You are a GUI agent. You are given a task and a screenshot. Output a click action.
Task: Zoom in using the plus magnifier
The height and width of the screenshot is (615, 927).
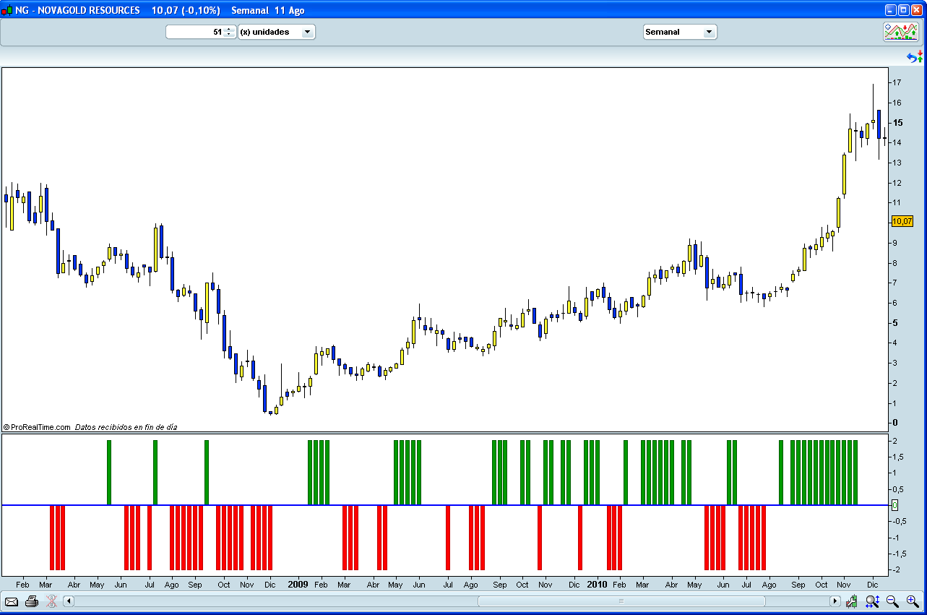pos(912,601)
